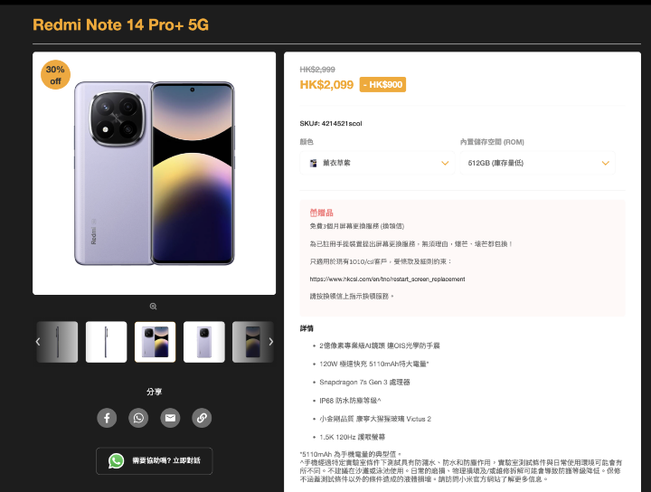Select the purple back-view phone thumbnail
This screenshot has width=651, height=492.
(204, 342)
